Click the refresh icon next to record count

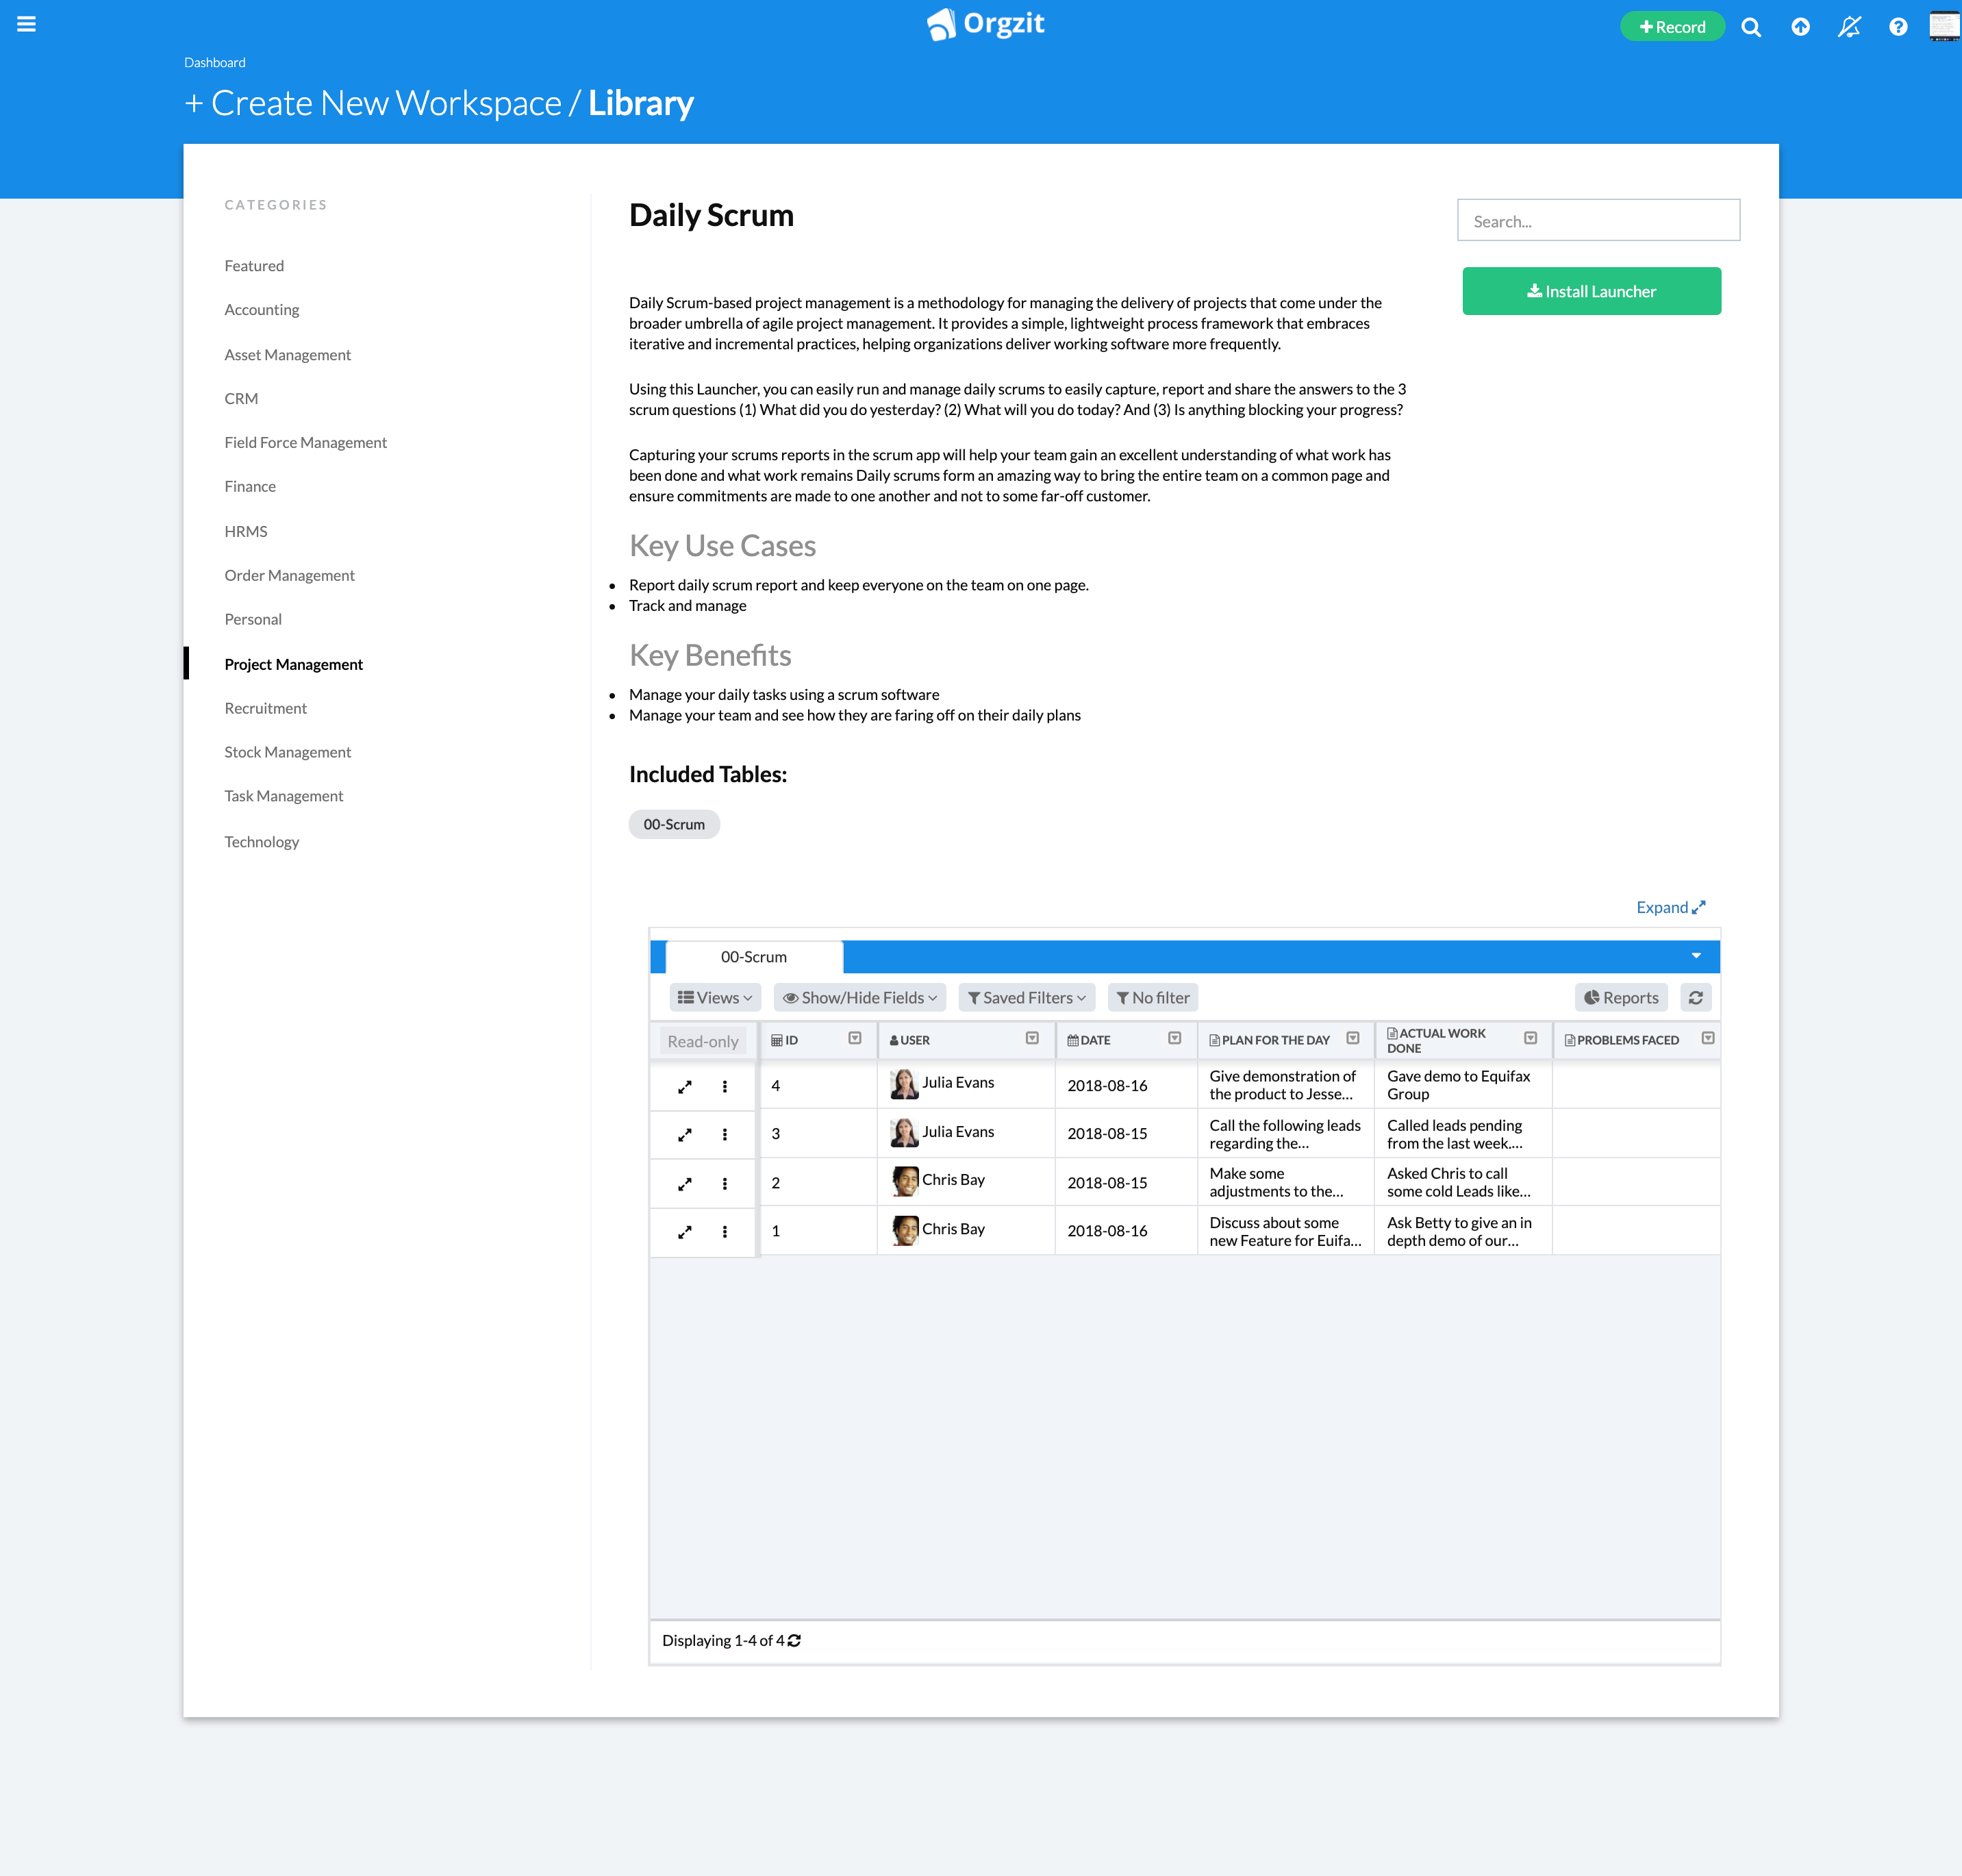point(795,1640)
